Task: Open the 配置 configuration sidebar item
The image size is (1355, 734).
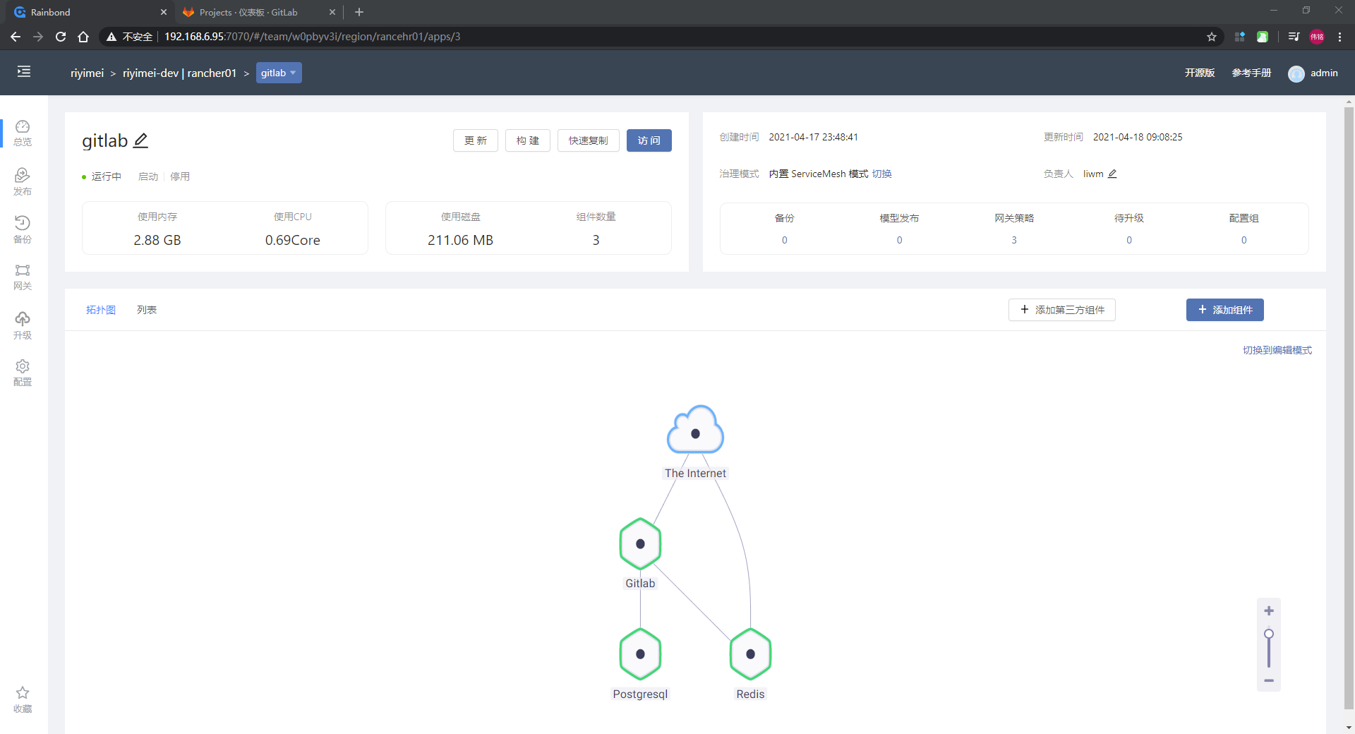Action: pos(23,373)
